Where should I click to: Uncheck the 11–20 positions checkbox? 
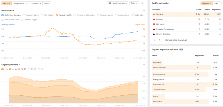point(19,69)
